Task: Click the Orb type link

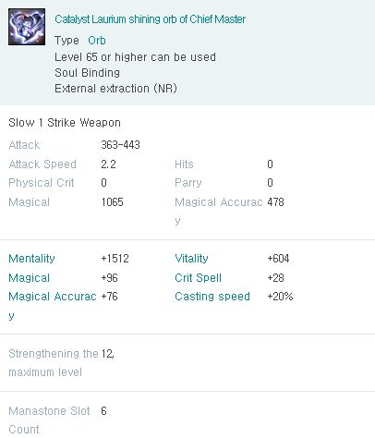Action: (x=97, y=41)
